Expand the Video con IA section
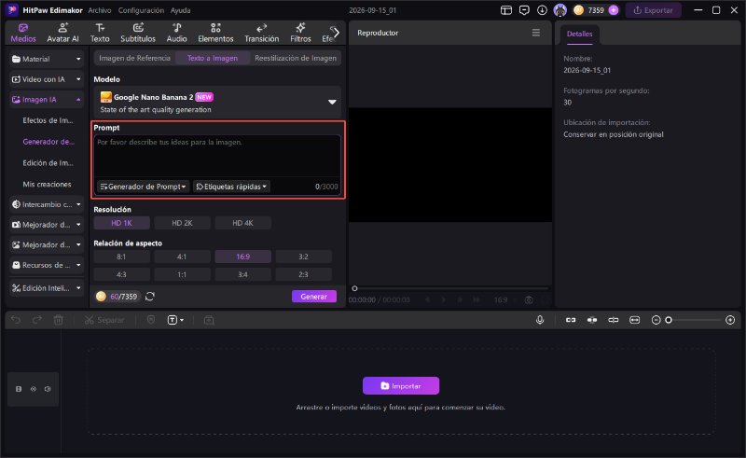Screen dimensions: 746x458 [x=46, y=79]
